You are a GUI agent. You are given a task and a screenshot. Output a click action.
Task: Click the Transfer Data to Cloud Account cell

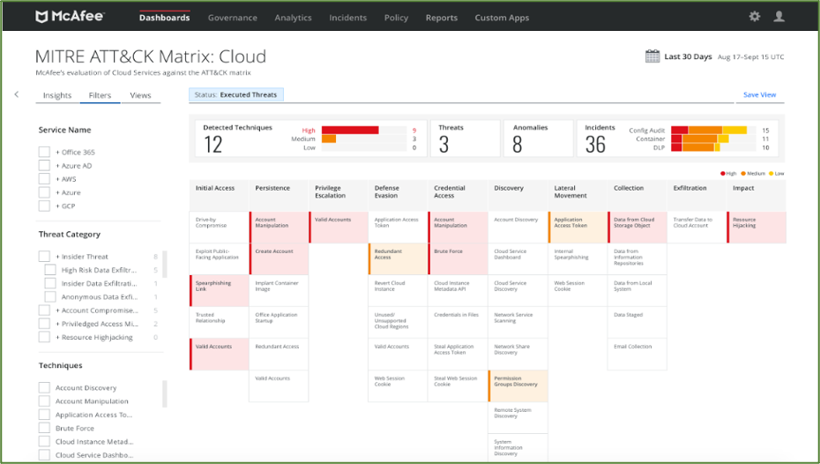point(697,227)
